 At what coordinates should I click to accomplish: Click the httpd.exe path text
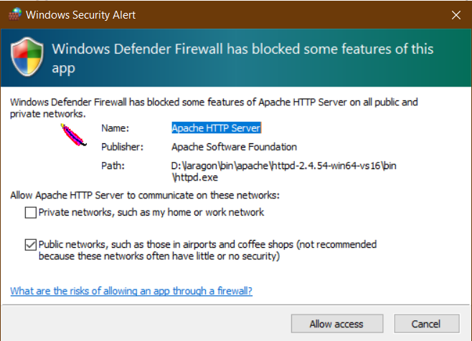tap(283, 171)
